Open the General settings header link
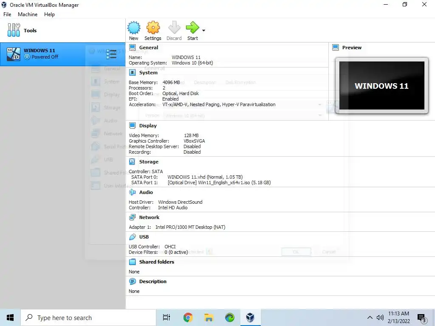The height and width of the screenshot is (326, 435). 149,48
